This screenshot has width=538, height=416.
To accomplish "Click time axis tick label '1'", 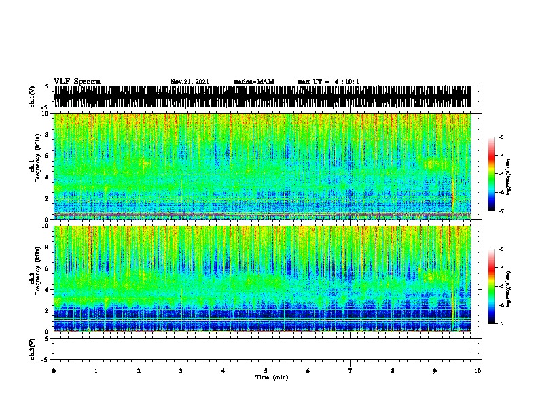I will click(96, 370).
